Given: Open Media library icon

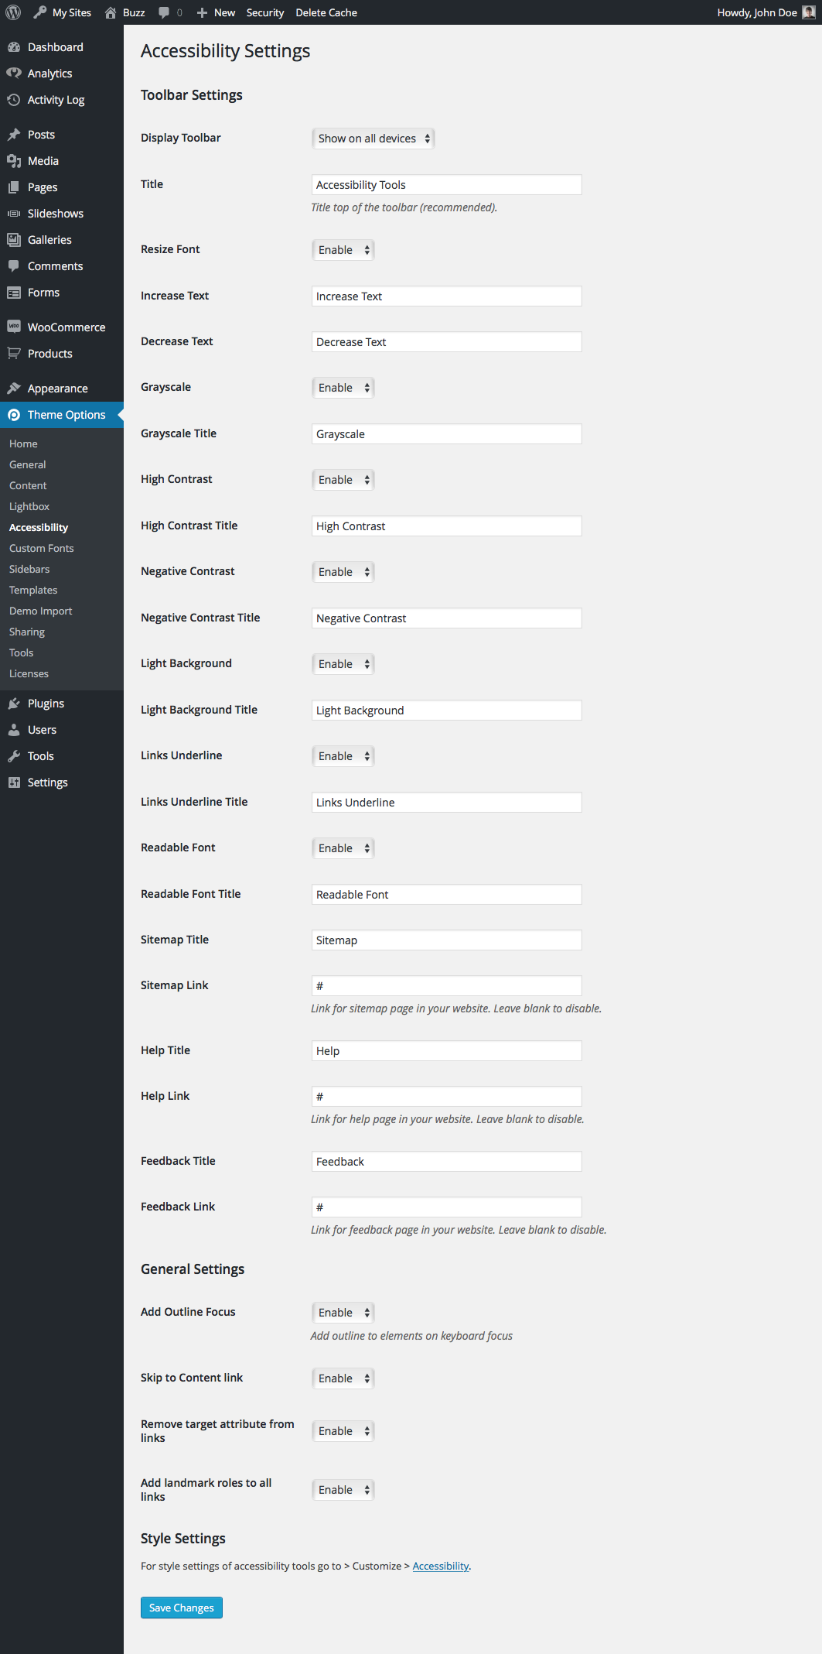Looking at the screenshot, I should (x=14, y=161).
